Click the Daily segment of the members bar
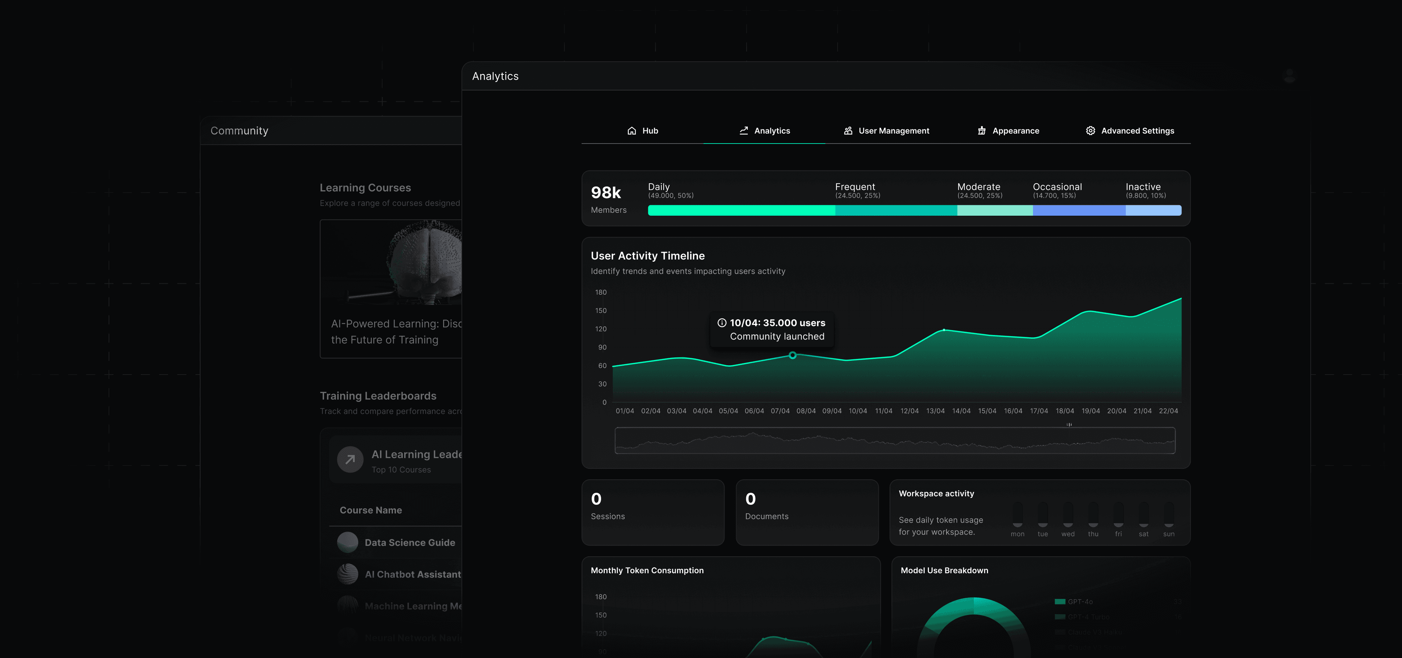This screenshot has height=658, width=1402. (x=741, y=210)
